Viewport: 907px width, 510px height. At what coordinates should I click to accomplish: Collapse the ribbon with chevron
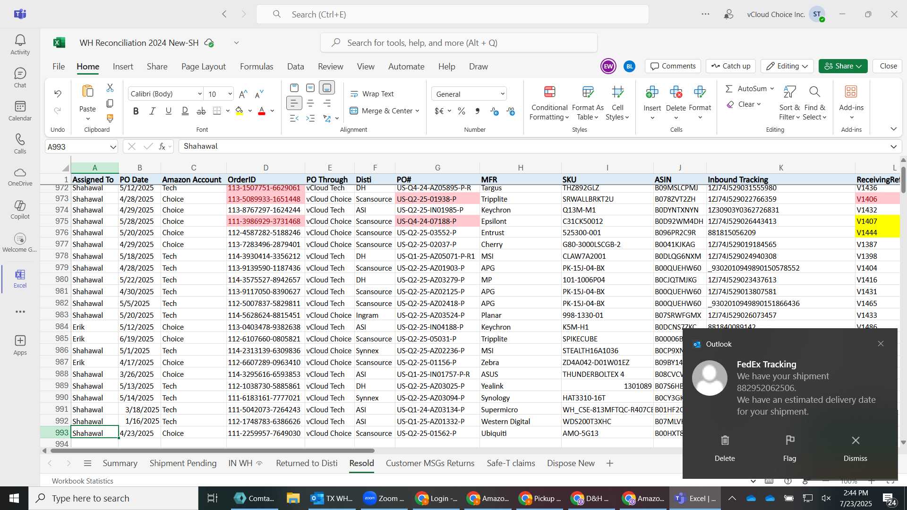(x=893, y=129)
